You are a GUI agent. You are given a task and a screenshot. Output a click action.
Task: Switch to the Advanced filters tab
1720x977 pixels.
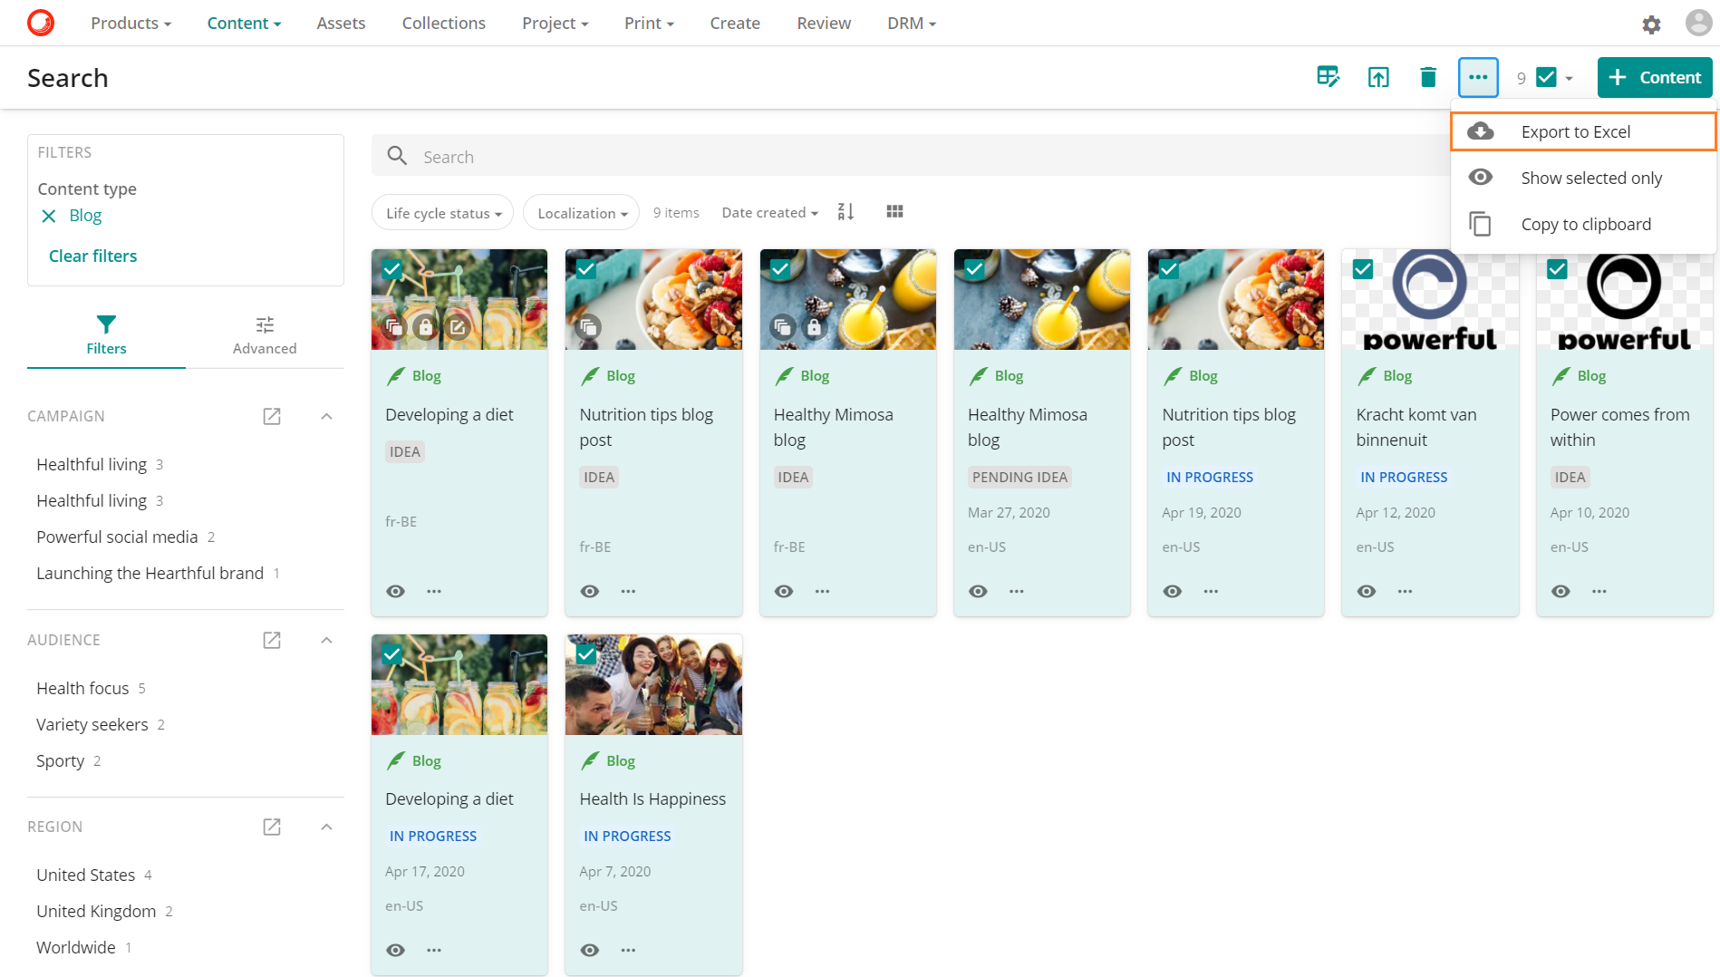(264, 334)
